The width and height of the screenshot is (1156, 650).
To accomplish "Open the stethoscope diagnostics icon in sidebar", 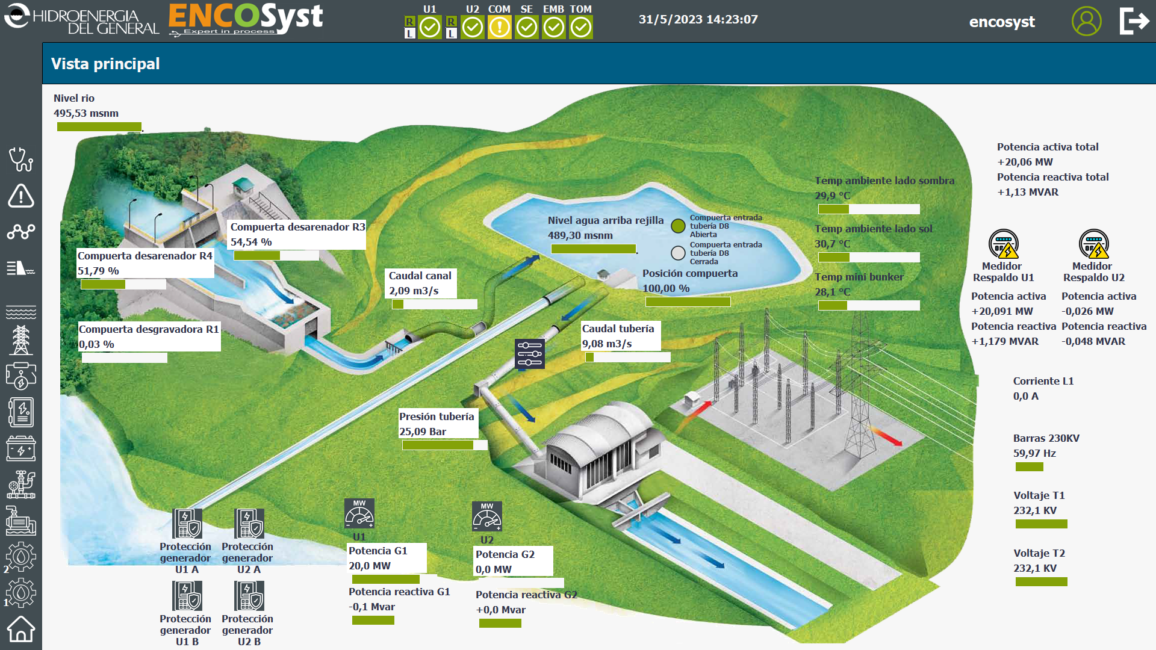I will point(21,159).
